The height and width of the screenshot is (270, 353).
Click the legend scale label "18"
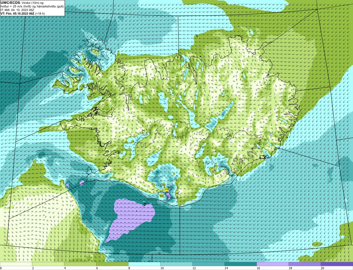pyautogui.click(x=290, y=268)
